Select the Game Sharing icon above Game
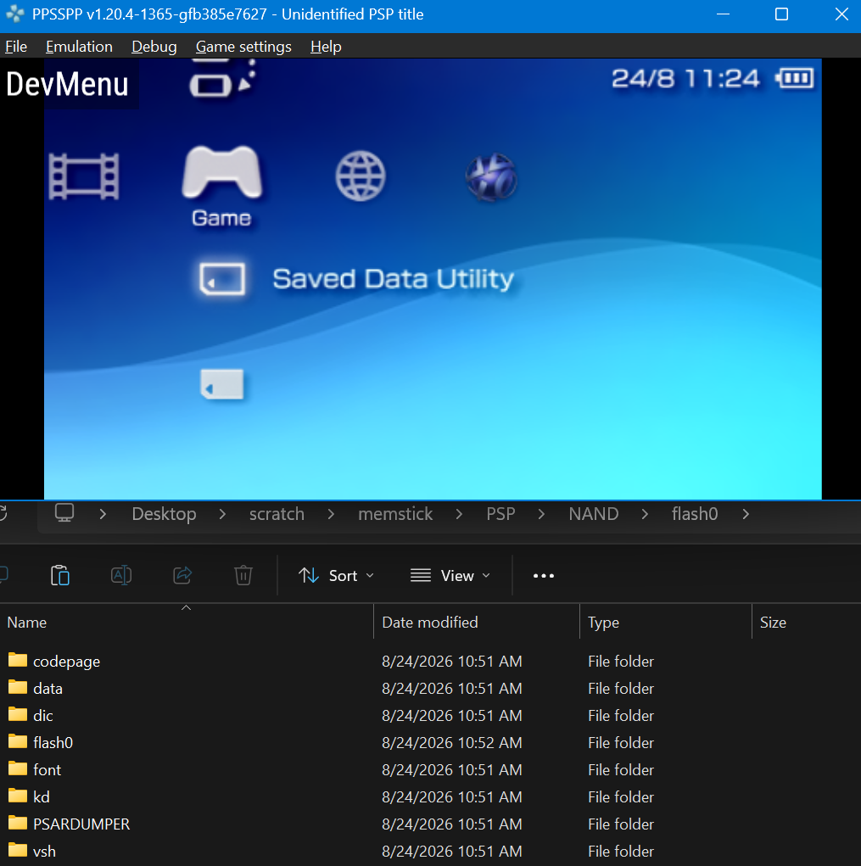The width and height of the screenshot is (861, 866). [221, 79]
